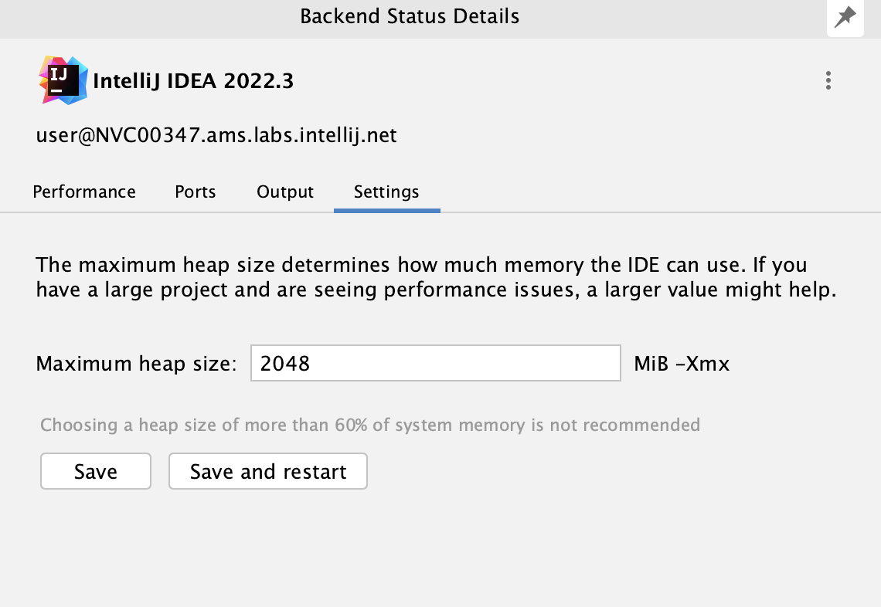
Task: Click the heap size description paragraph
Action: (436, 277)
